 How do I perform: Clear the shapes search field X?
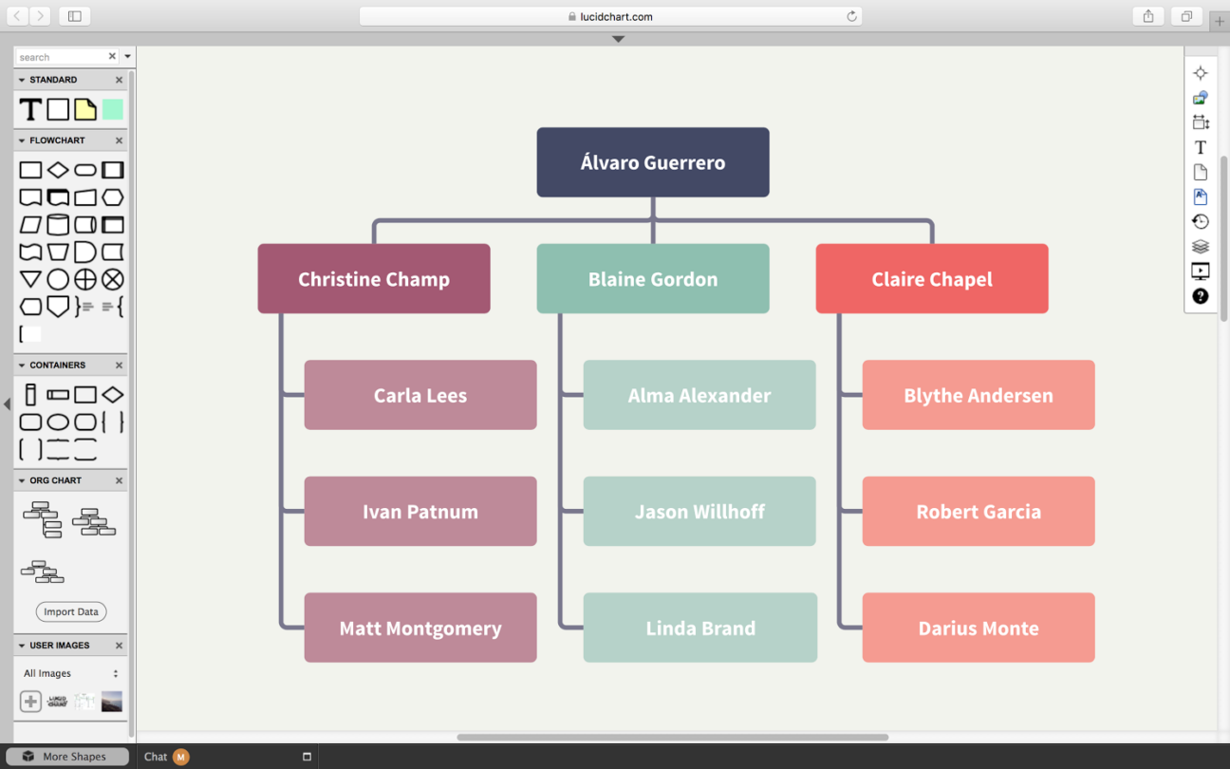point(112,57)
